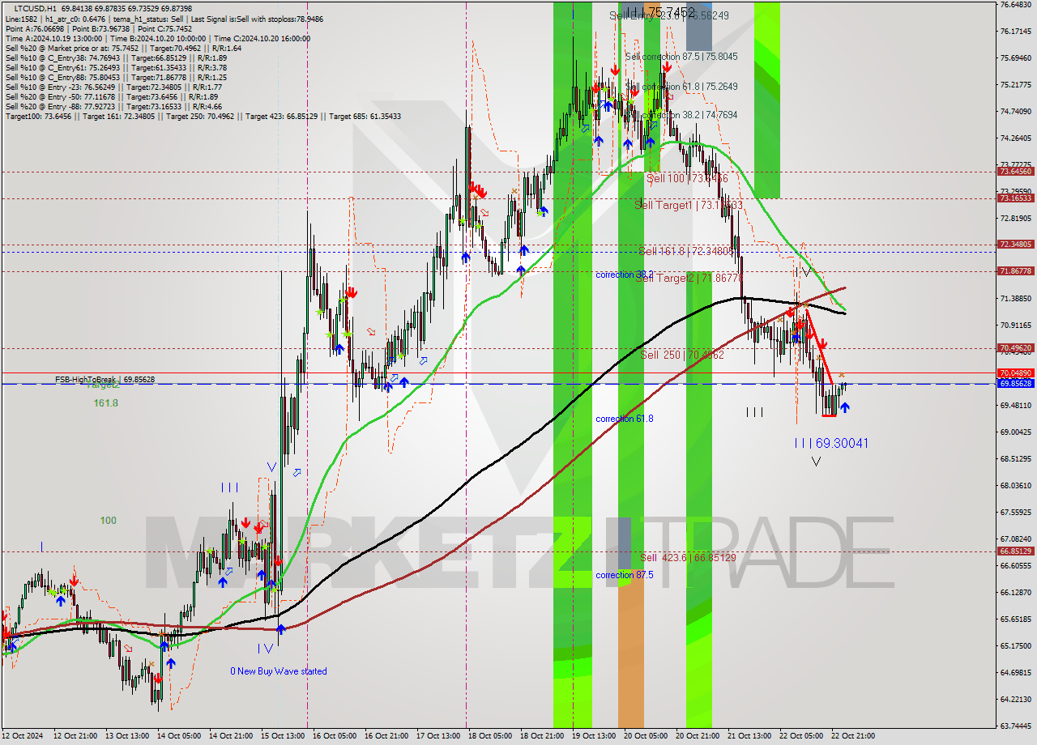Click the red 70.04890 price tag

(x=1015, y=373)
